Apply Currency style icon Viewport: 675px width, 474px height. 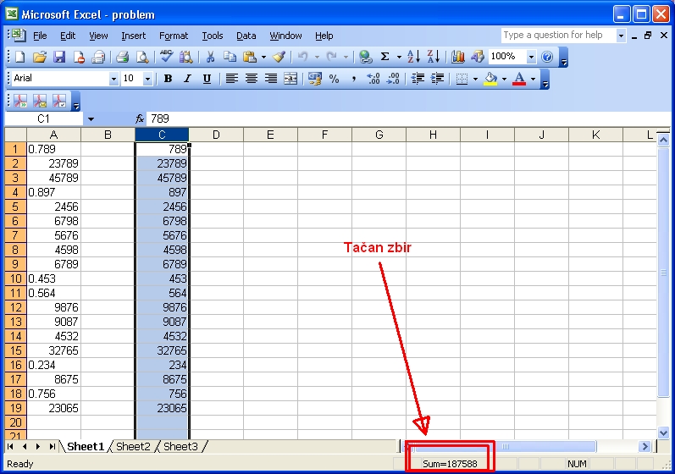pos(315,79)
